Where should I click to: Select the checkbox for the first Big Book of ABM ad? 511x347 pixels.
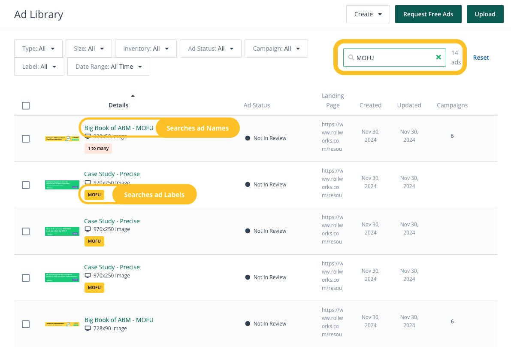26,139
